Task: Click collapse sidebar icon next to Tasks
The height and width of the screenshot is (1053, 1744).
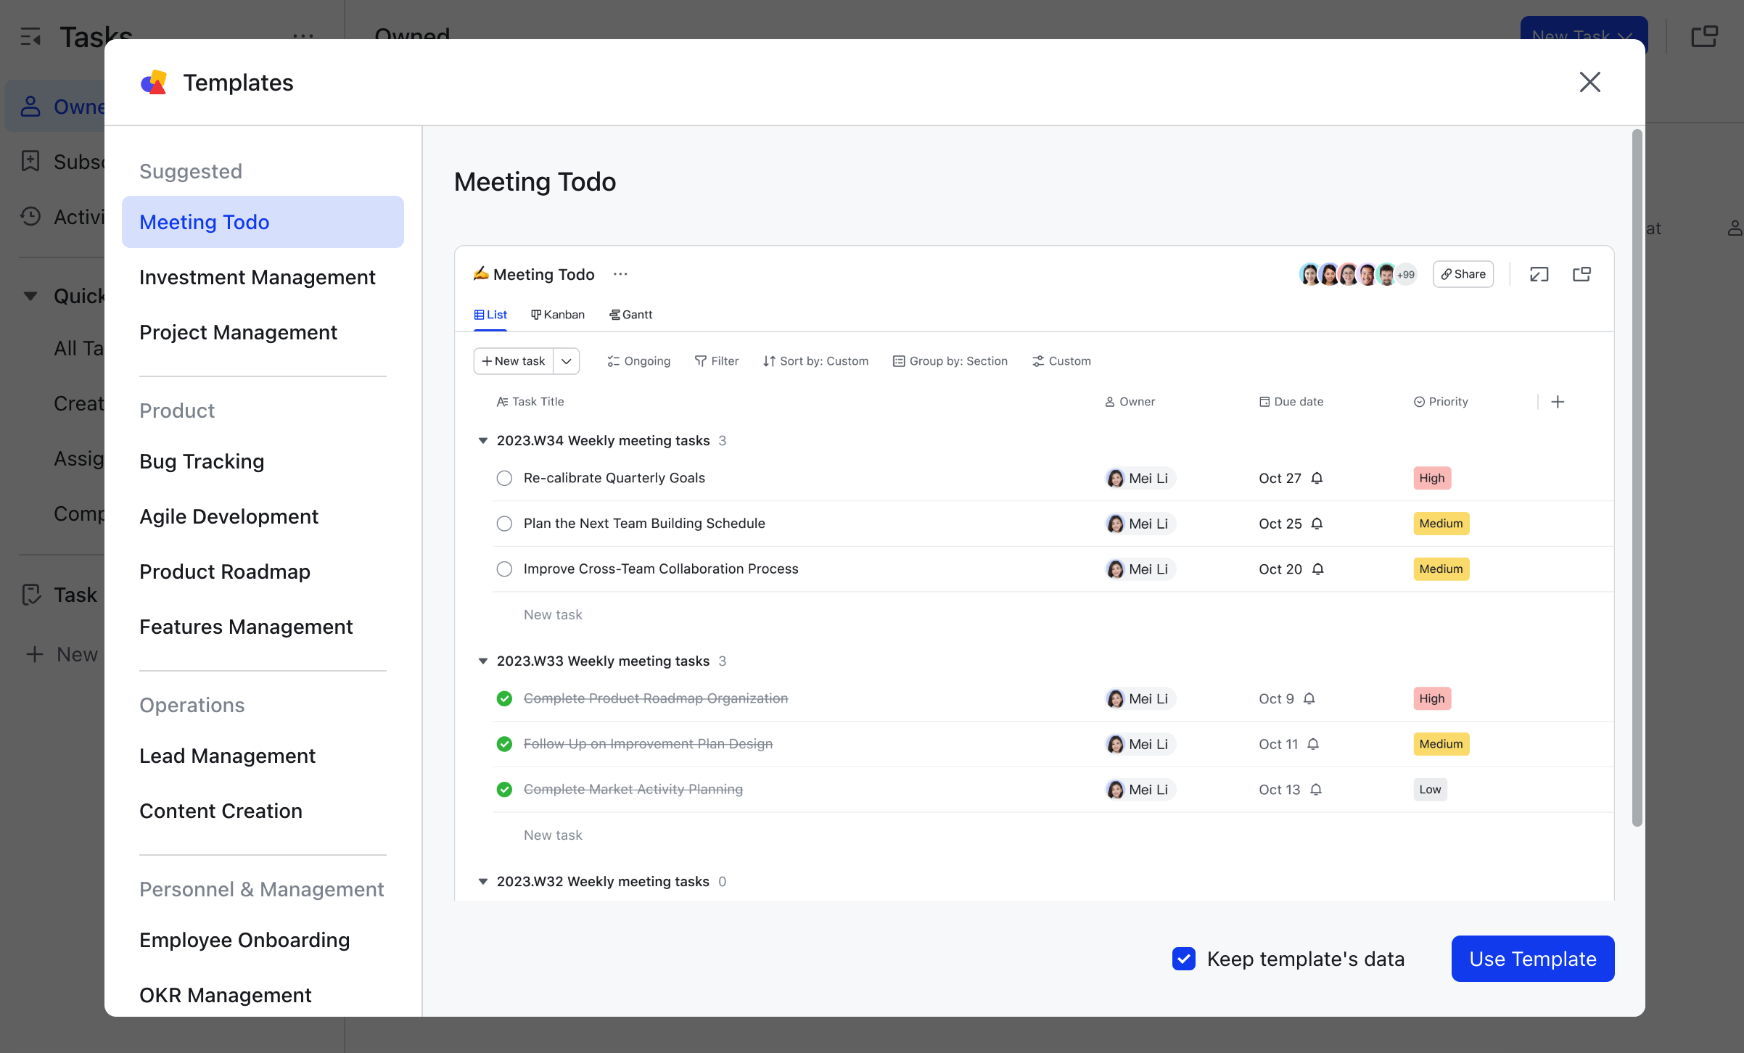Action: click(x=30, y=36)
